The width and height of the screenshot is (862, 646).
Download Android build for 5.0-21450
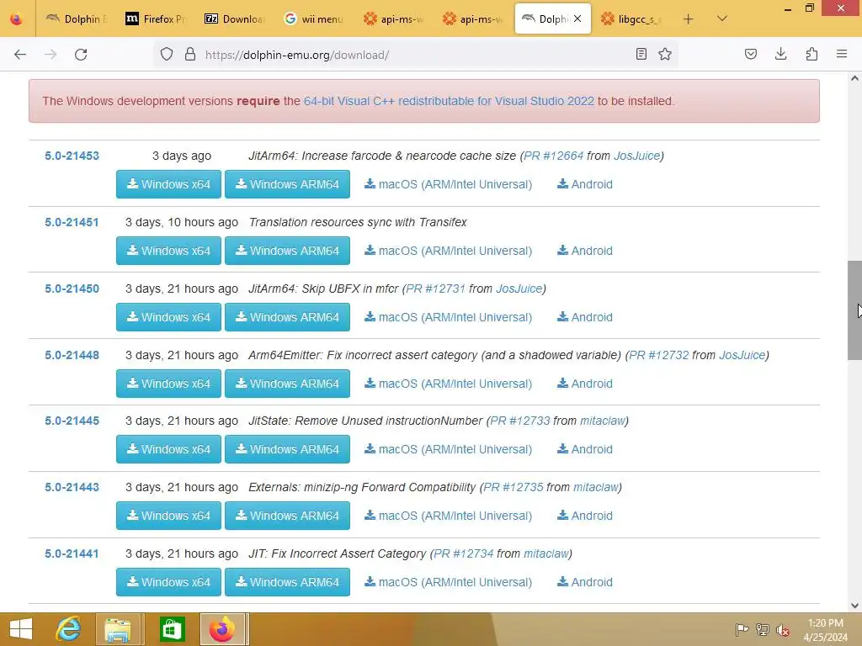tap(585, 317)
